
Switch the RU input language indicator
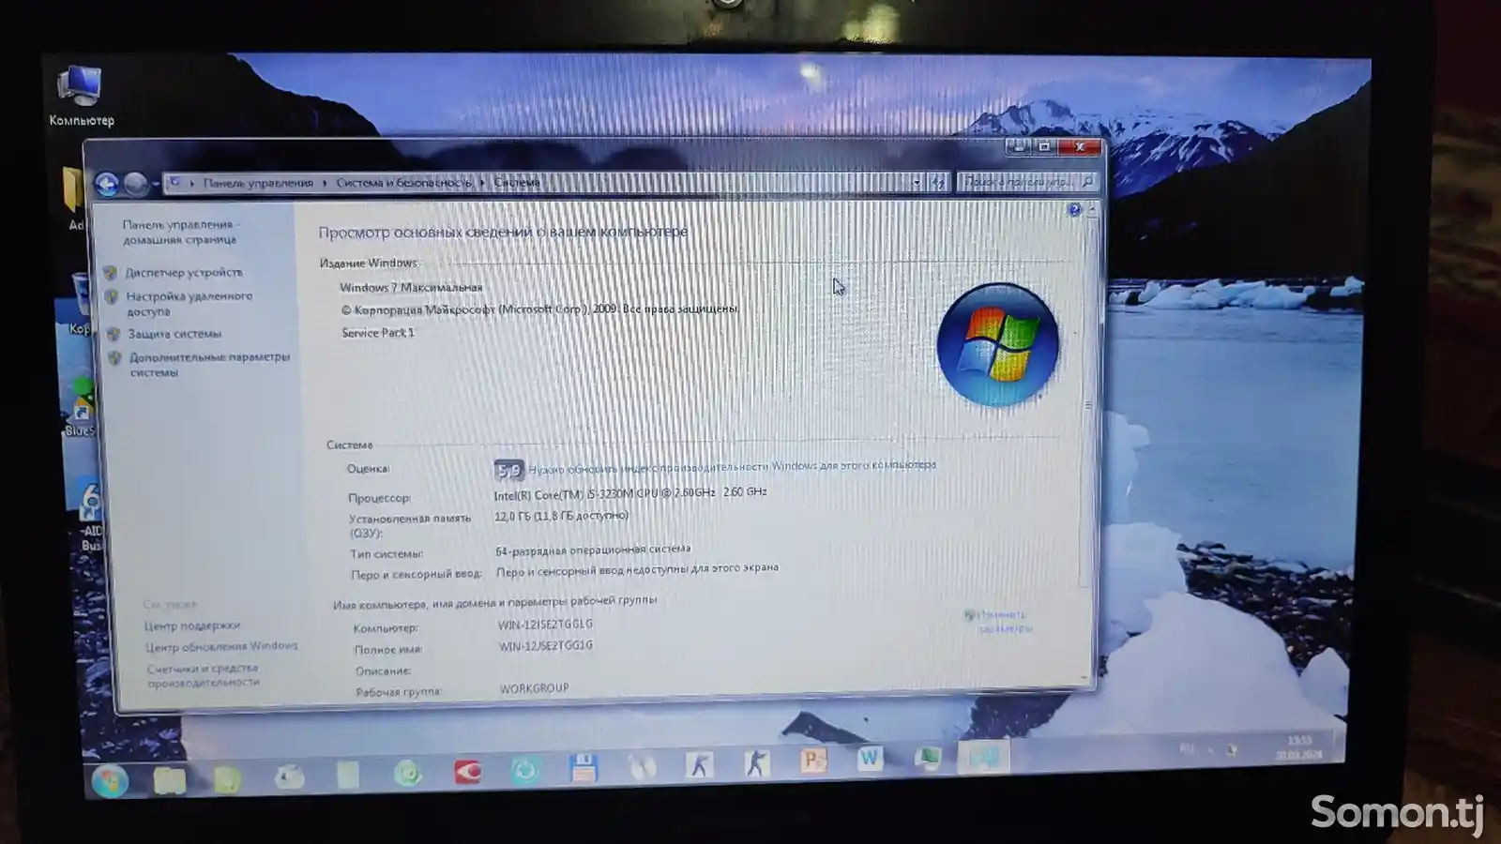click(1187, 749)
